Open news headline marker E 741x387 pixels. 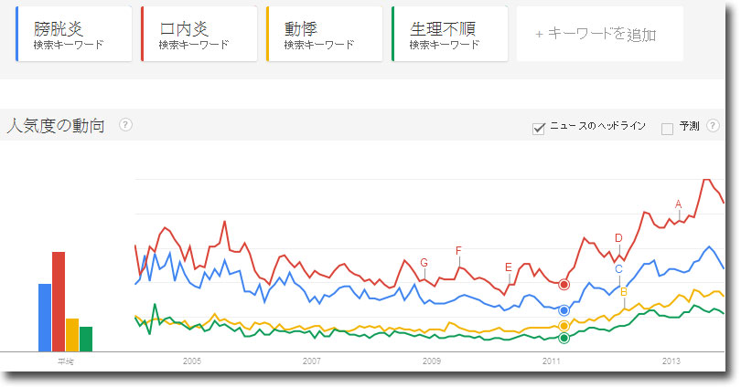pyautogui.click(x=509, y=267)
